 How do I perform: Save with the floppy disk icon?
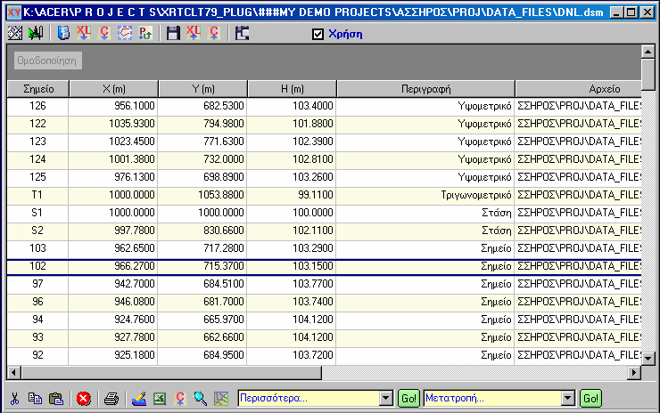click(x=173, y=33)
